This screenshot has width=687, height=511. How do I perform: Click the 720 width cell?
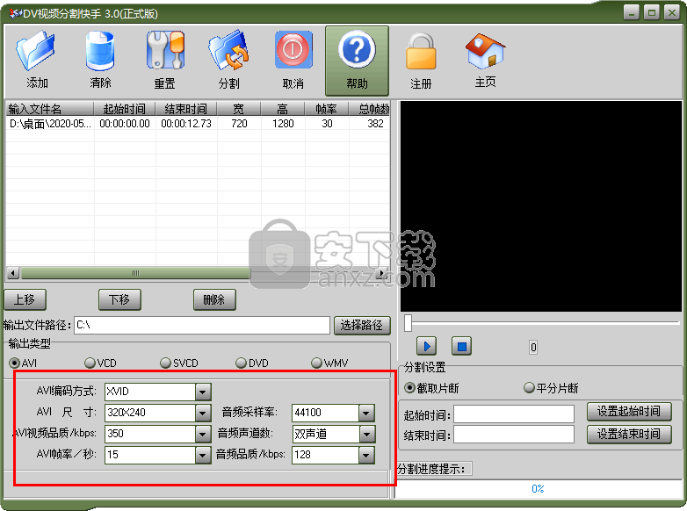(239, 124)
